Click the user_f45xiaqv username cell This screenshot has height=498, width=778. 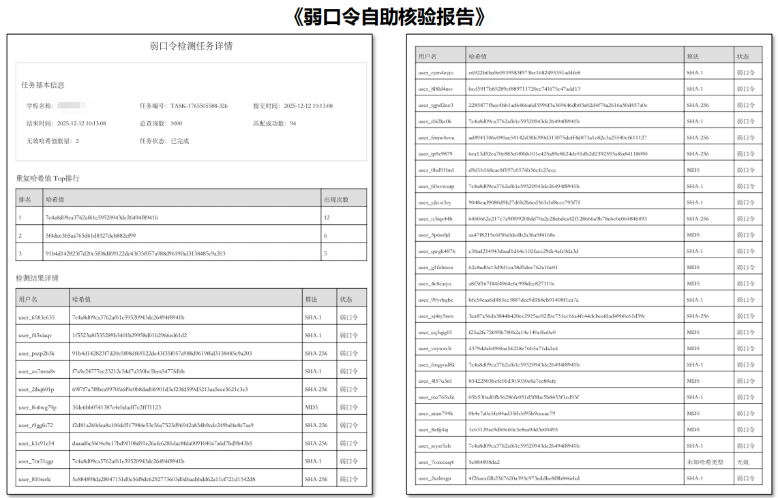tap(36, 335)
